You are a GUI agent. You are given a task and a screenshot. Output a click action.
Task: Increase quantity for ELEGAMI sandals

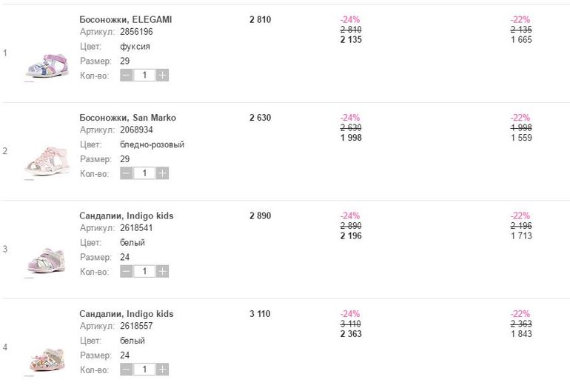point(162,75)
